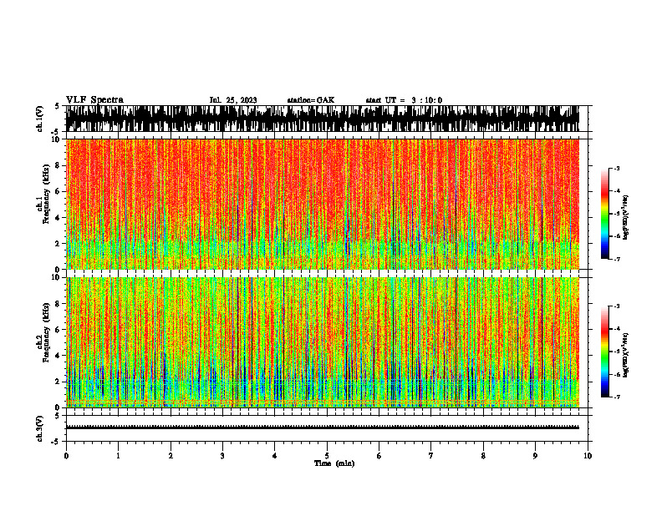This screenshot has height=511, width=662.
Task: Click the ch.2 frequency tick label "6"
Action: coord(59,330)
